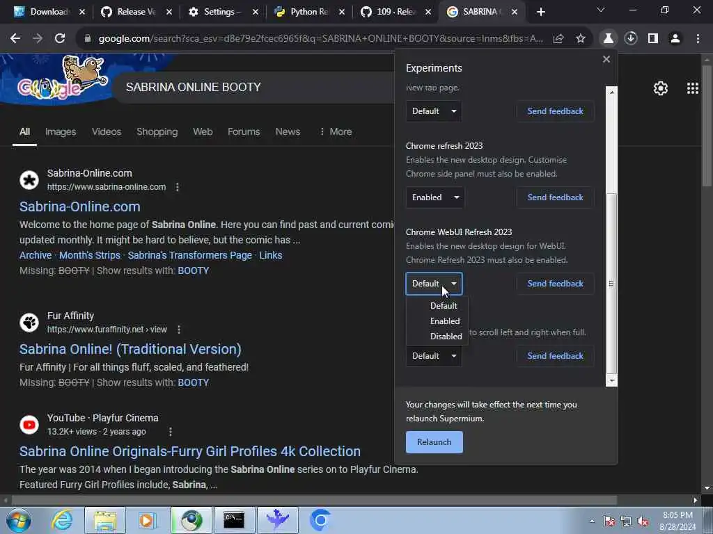Open Sabrina Online Originals-Furry Girl Profiles result
The image size is (713, 534).
pos(189,451)
